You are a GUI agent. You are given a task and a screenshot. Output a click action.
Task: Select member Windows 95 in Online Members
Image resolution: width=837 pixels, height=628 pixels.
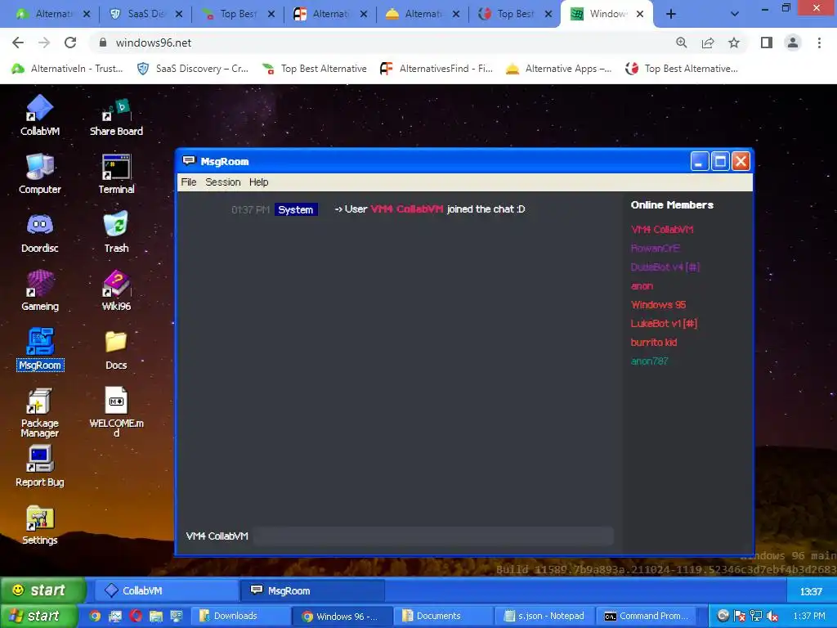[658, 305]
